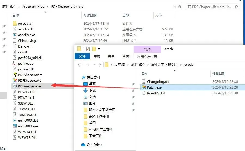
Task: Select the WRW13.DLL file name
Action: (x=27, y=138)
